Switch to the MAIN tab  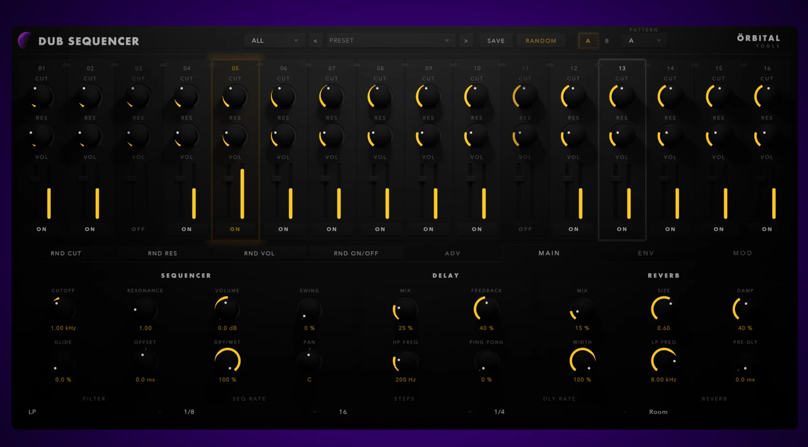[x=549, y=253]
